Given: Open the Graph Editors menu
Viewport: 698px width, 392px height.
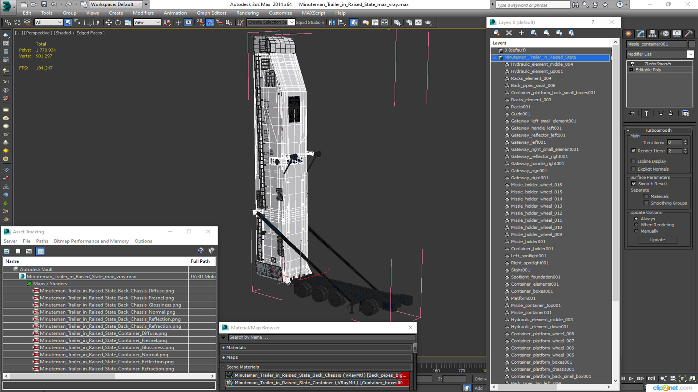Looking at the screenshot, I should [212, 13].
